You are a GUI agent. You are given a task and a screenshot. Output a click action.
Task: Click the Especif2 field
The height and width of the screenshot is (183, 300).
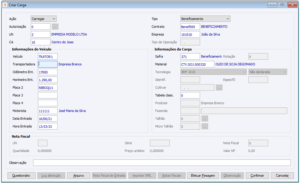[x=258, y=80]
